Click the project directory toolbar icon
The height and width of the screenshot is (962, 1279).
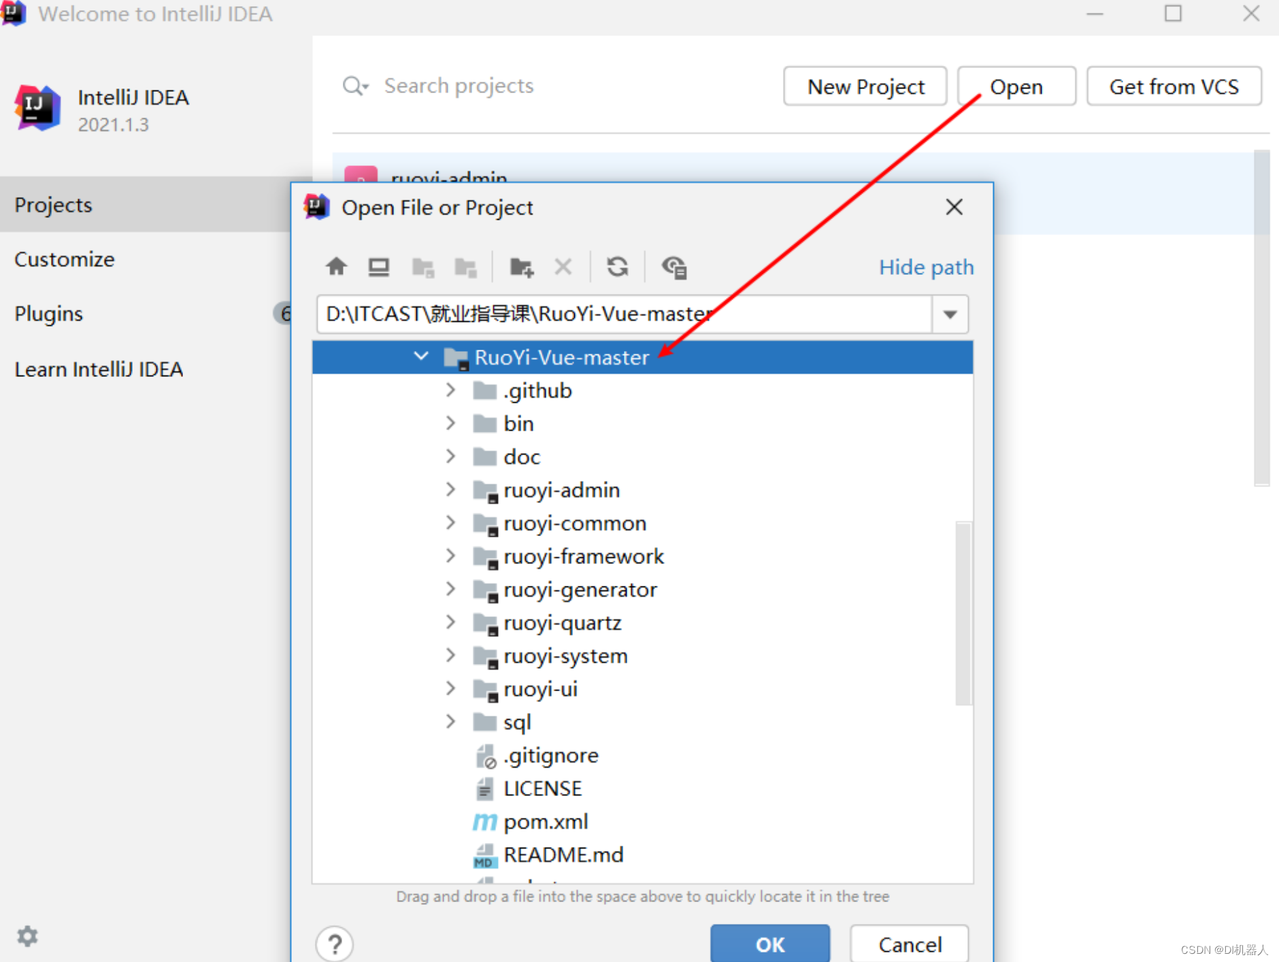coord(423,267)
